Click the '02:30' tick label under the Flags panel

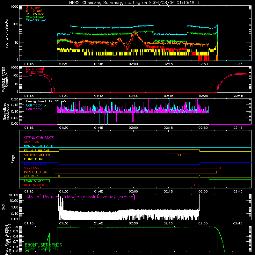203,192
